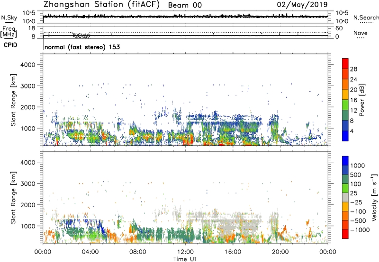This screenshot has width=379, height=262.
Task: Click the '20:00' time tick label
Action: 280,252
